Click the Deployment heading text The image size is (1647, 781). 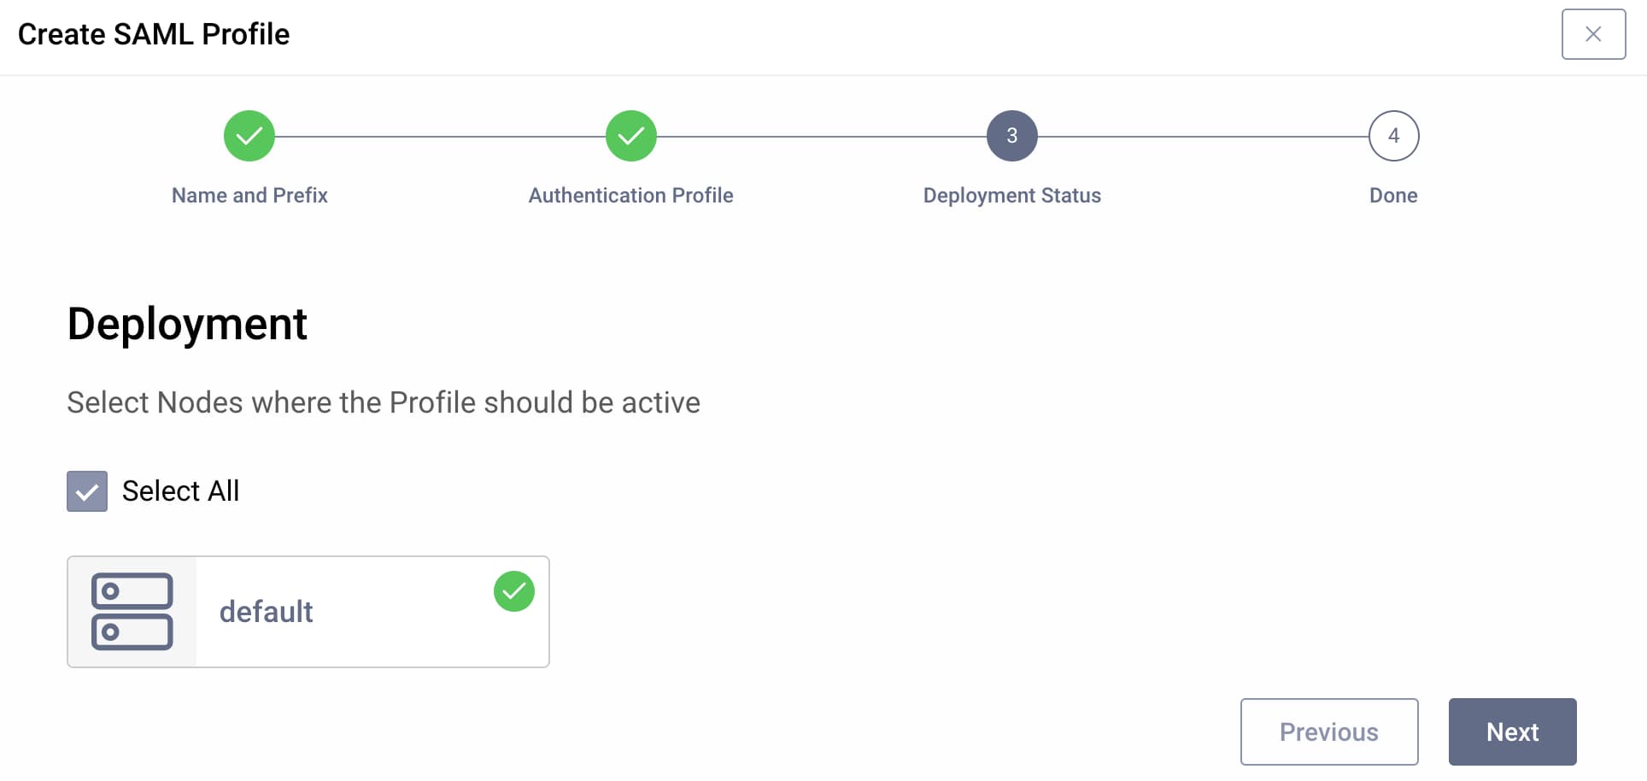[187, 324]
